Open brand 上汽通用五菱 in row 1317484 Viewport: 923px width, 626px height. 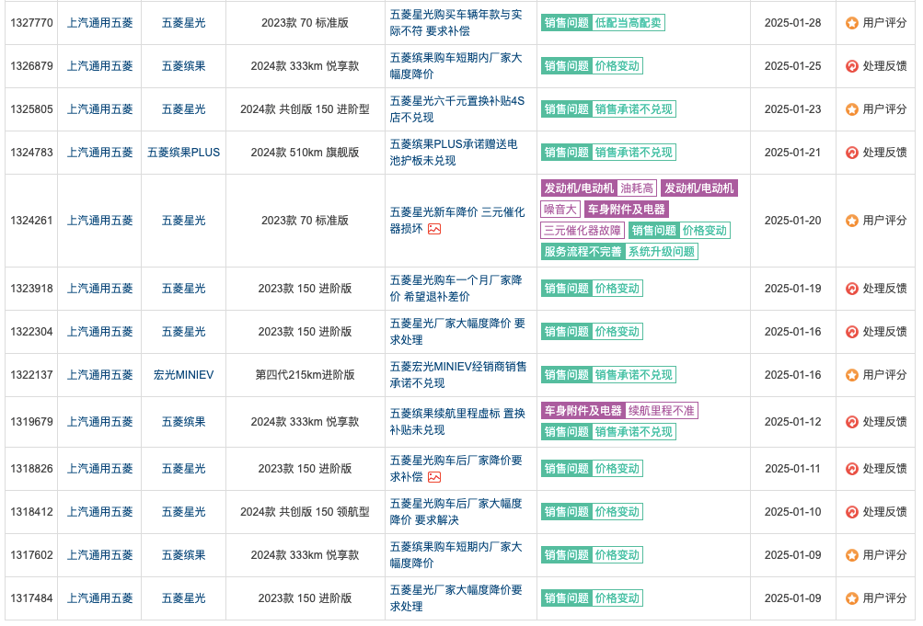click(x=100, y=598)
